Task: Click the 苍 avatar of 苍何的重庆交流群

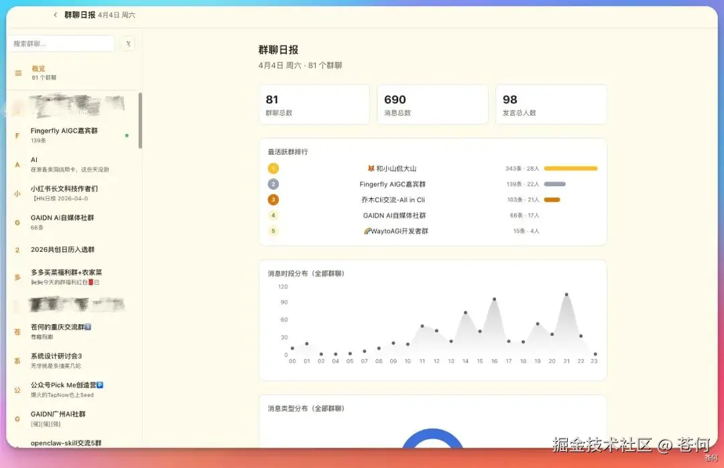Action: coord(16,331)
